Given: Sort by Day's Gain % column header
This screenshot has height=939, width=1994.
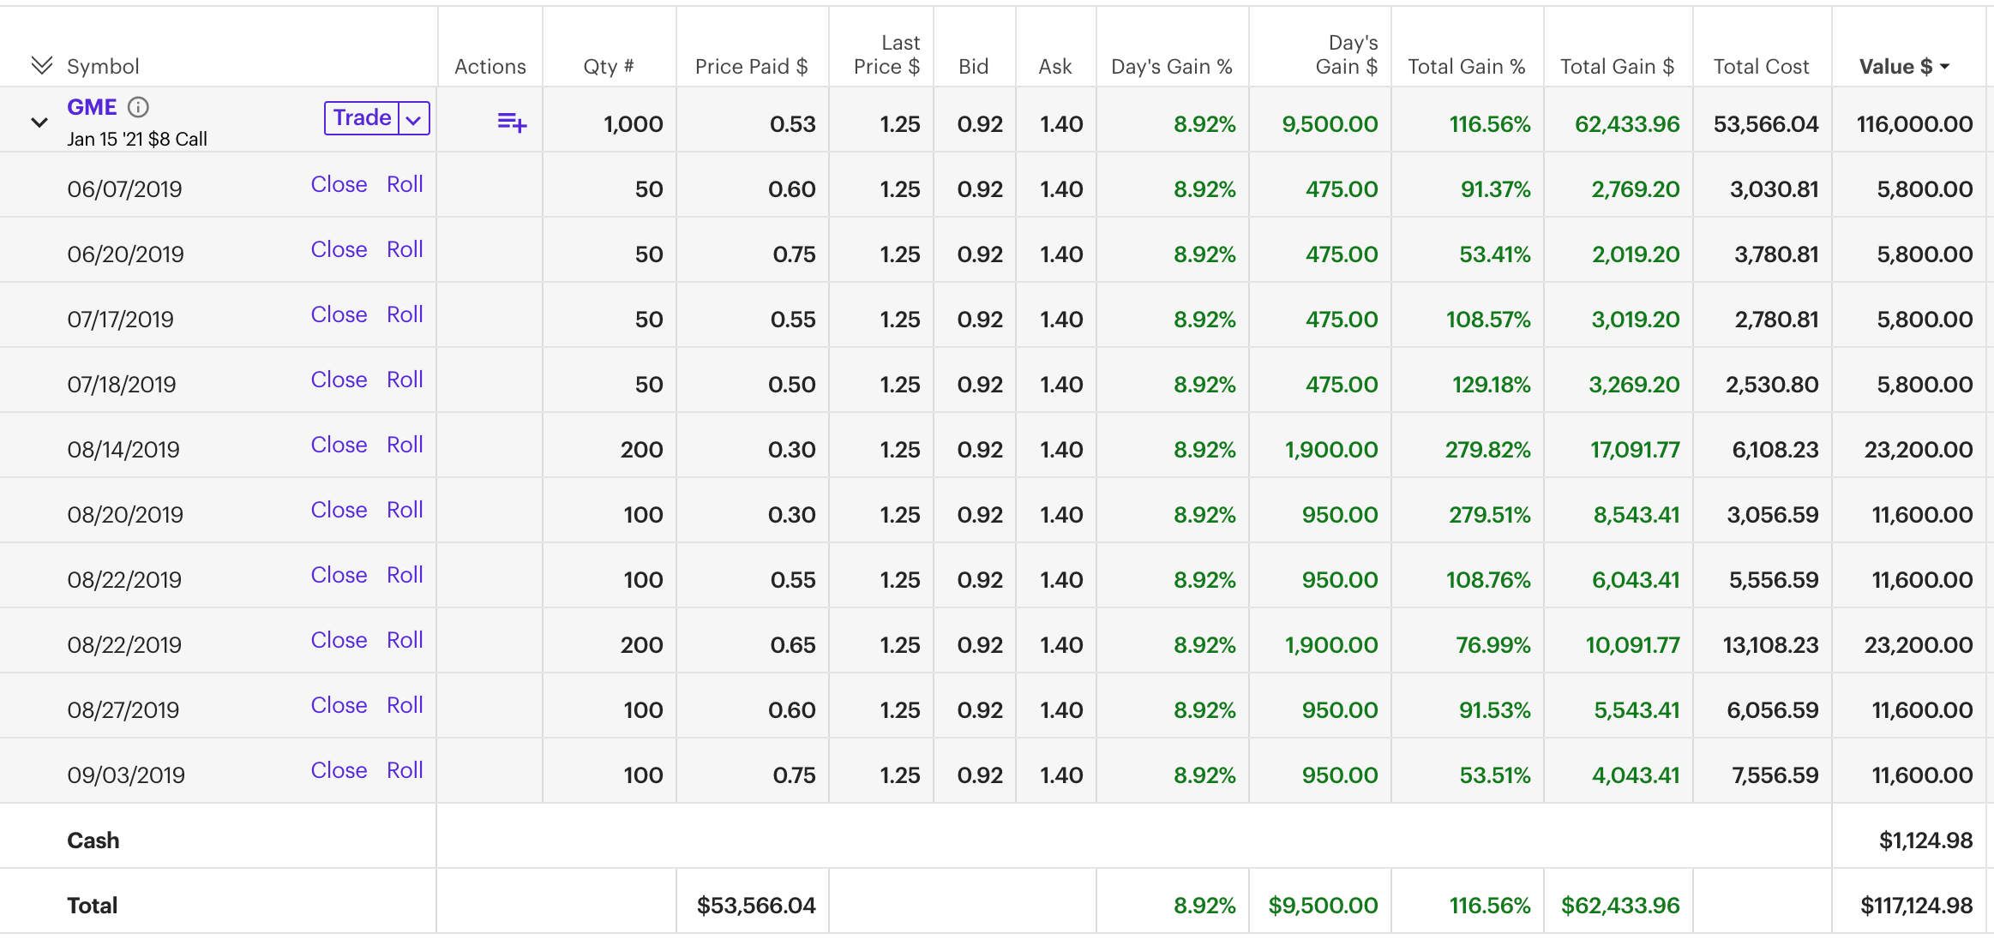Looking at the screenshot, I should point(1172,66).
